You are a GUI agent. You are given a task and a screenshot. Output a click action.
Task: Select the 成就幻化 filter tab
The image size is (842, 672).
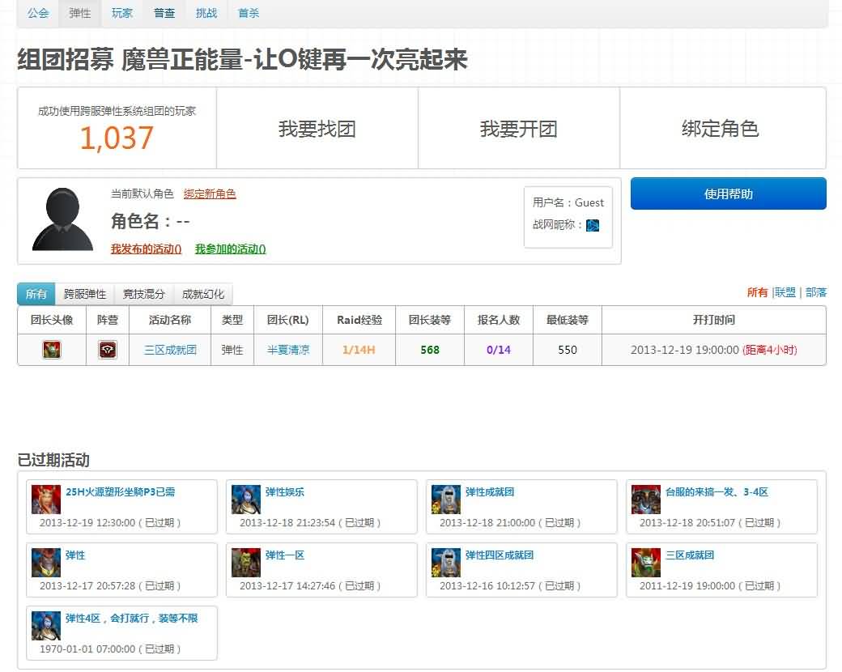tap(202, 294)
